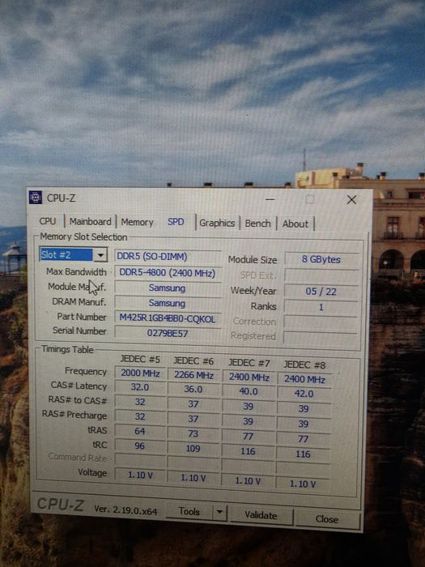This screenshot has width=425, height=567.
Task: Click the JEDEC #7 column header
Action: pos(249,363)
